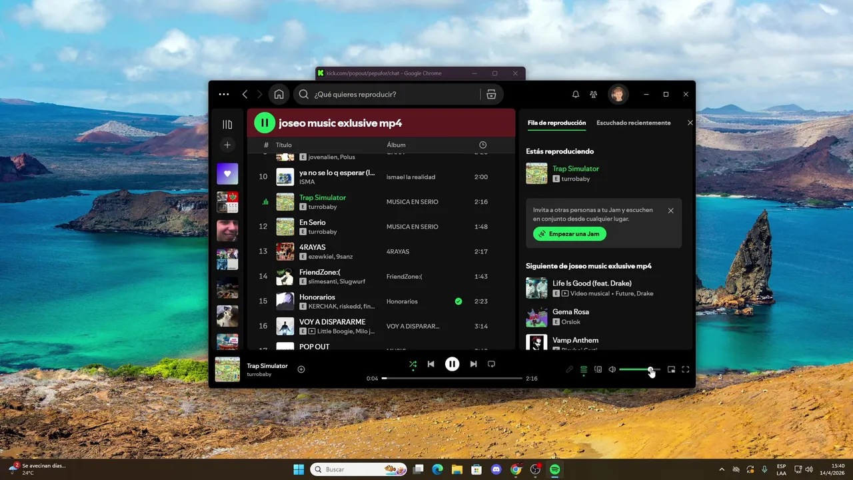The image size is (853, 480).
Task: Go forward with the right arrow
Action: (x=259, y=95)
